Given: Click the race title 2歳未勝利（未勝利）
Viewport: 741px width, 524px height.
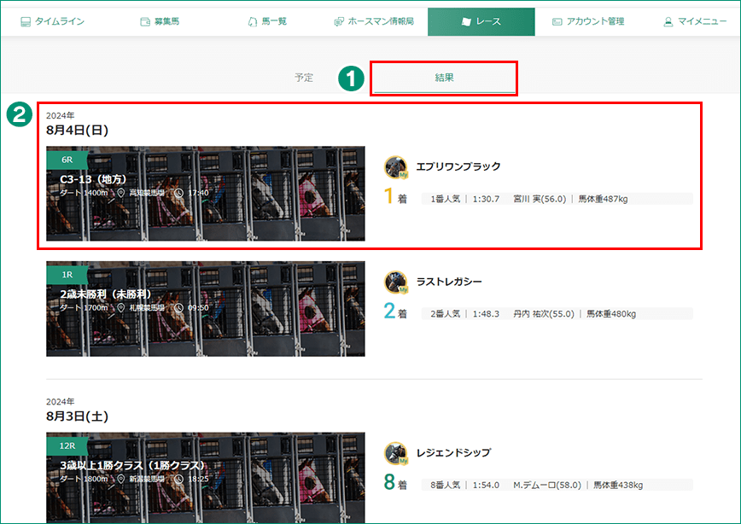Looking at the screenshot, I should click(x=107, y=294).
